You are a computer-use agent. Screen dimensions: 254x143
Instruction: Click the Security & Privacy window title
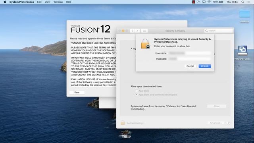(x=175, y=31)
